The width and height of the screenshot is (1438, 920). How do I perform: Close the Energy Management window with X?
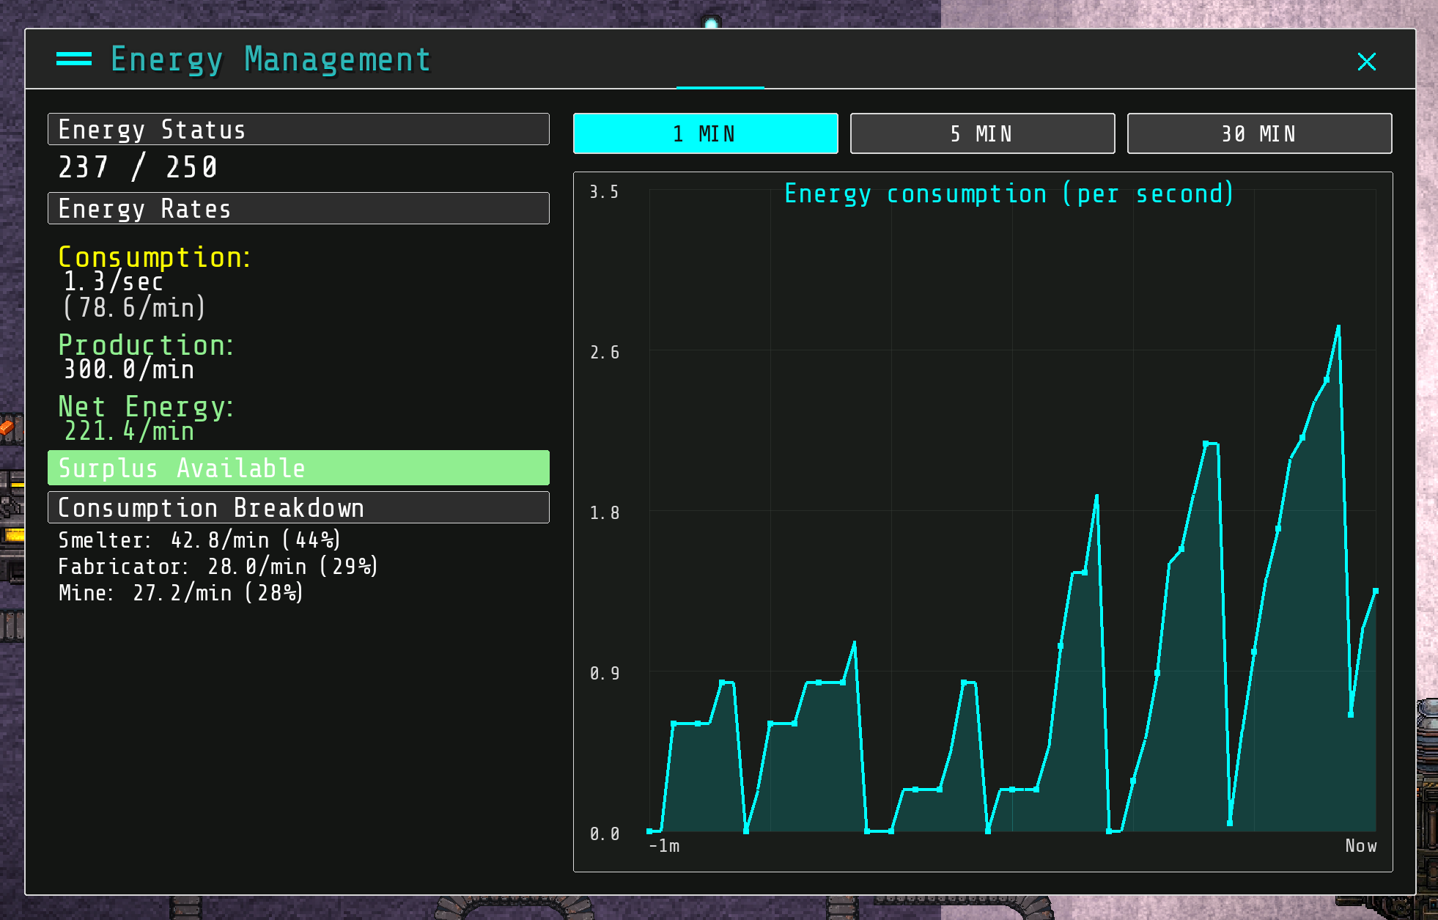pos(1366,62)
